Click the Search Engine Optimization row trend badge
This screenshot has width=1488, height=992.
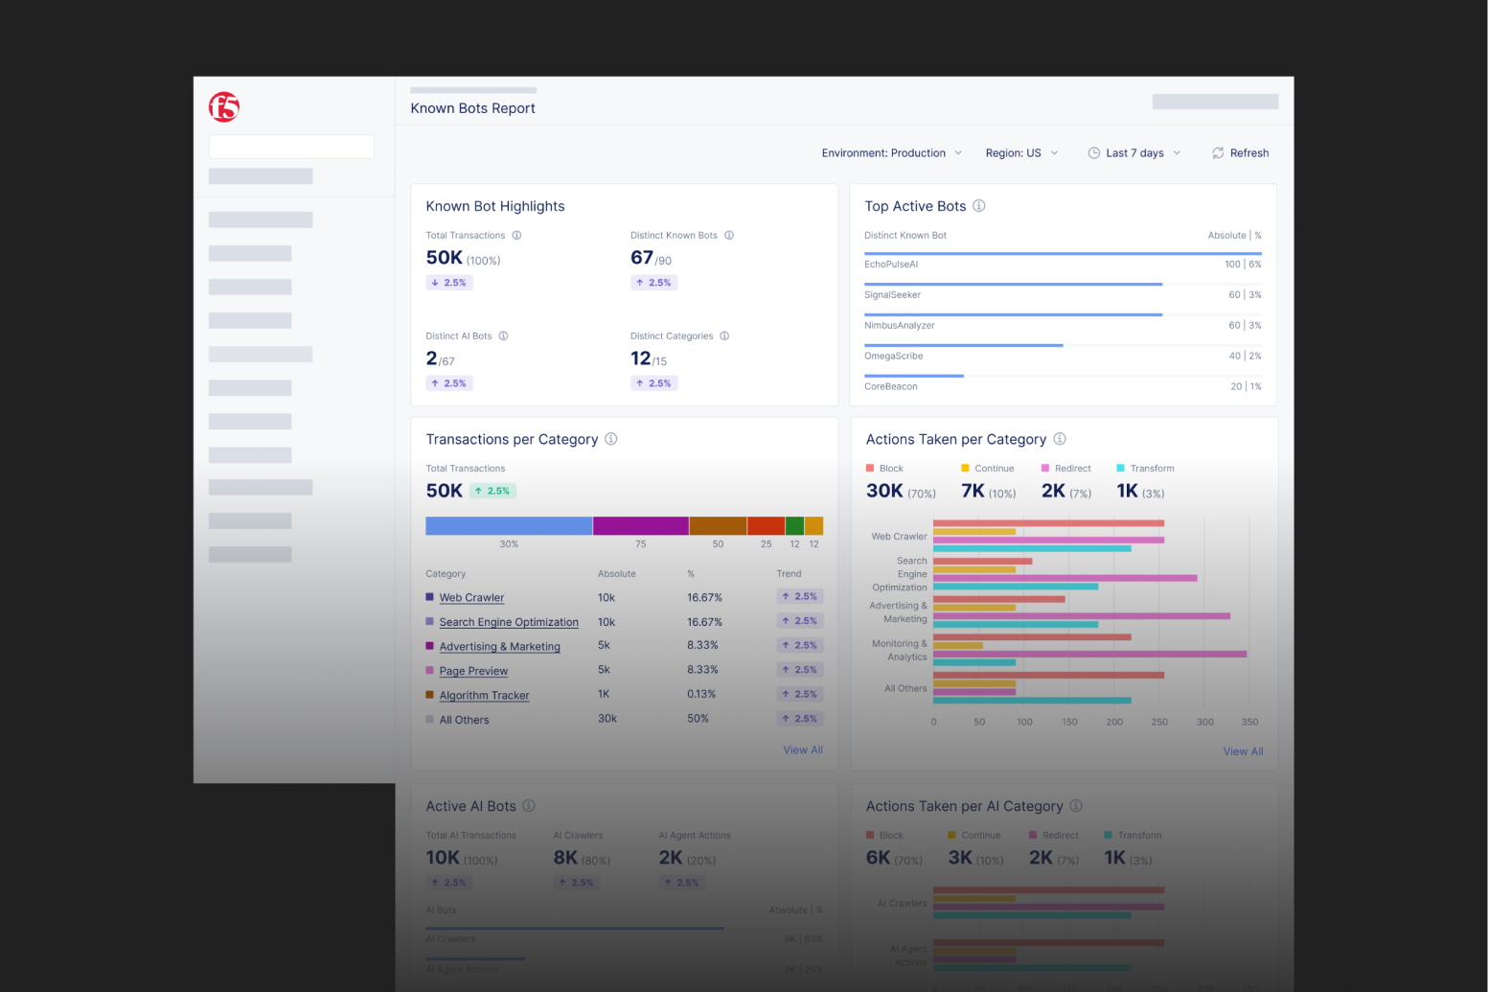point(800,621)
